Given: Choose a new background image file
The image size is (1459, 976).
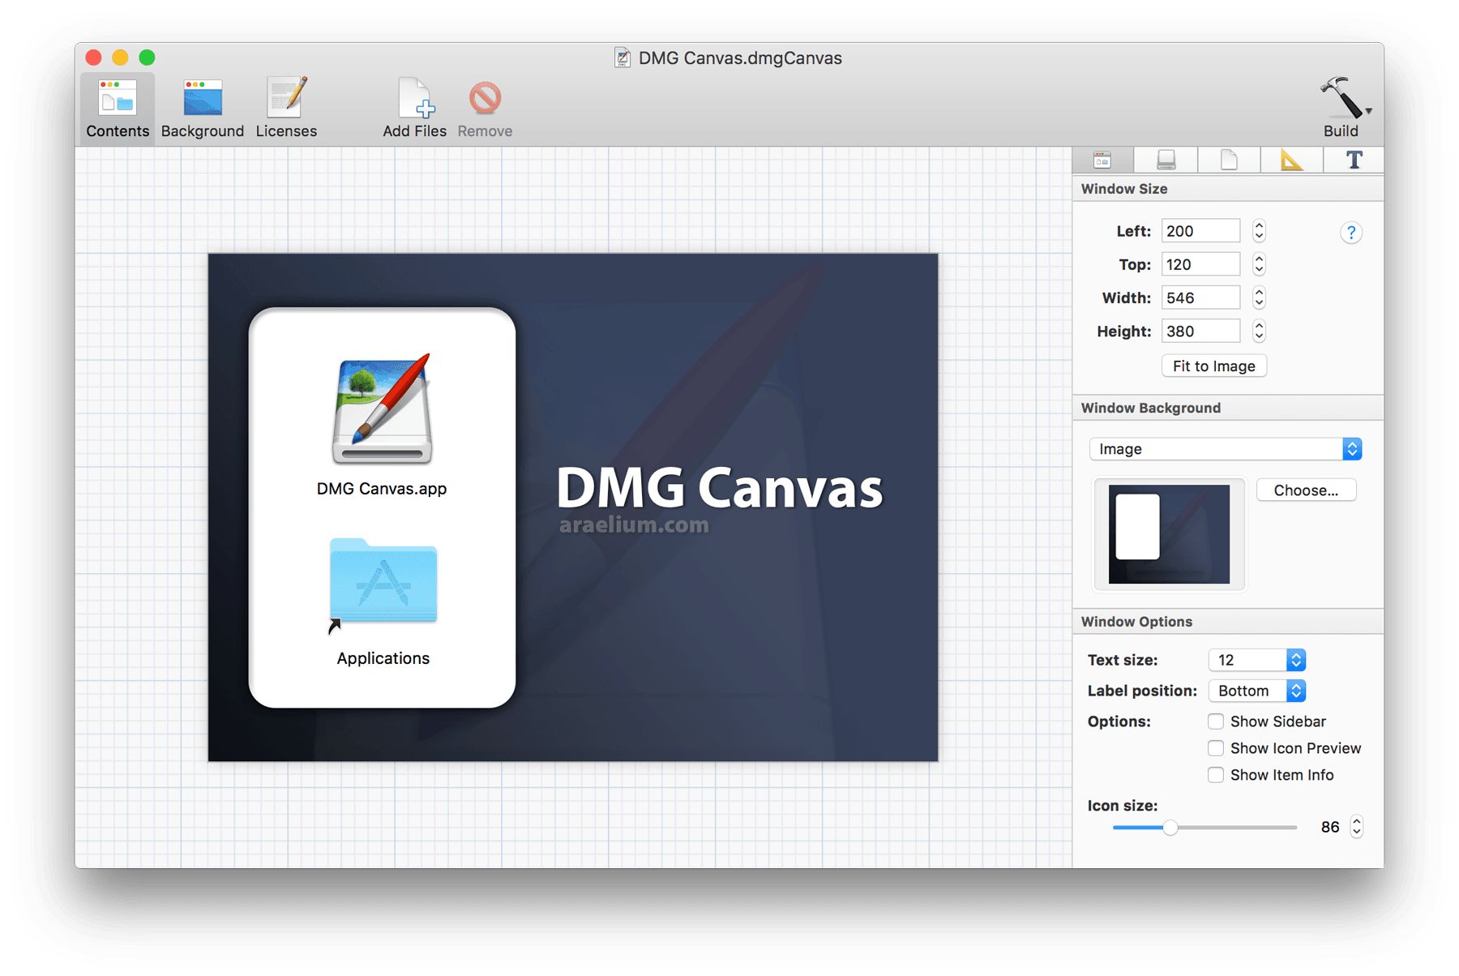Looking at the screenshot, I should coord(1305,490).
